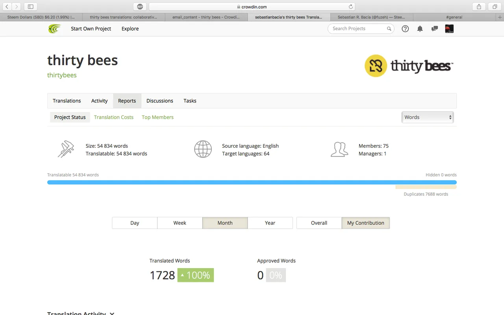Switch to email_content browser tab
This screenshot has width=504, height=315.
tap(206, 17)
